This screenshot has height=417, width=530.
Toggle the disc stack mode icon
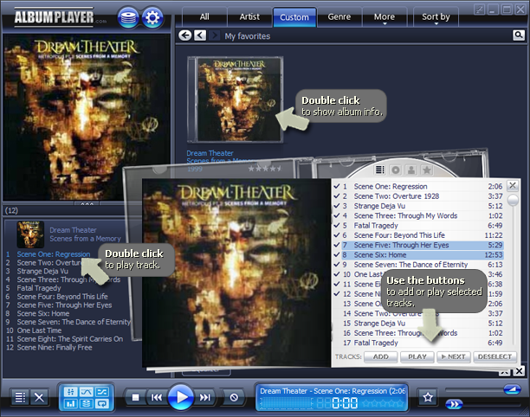coord(87,403)
